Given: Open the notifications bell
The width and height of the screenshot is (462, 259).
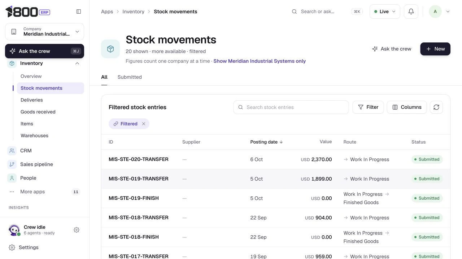Looking at the screenshot, I should 411,12.
